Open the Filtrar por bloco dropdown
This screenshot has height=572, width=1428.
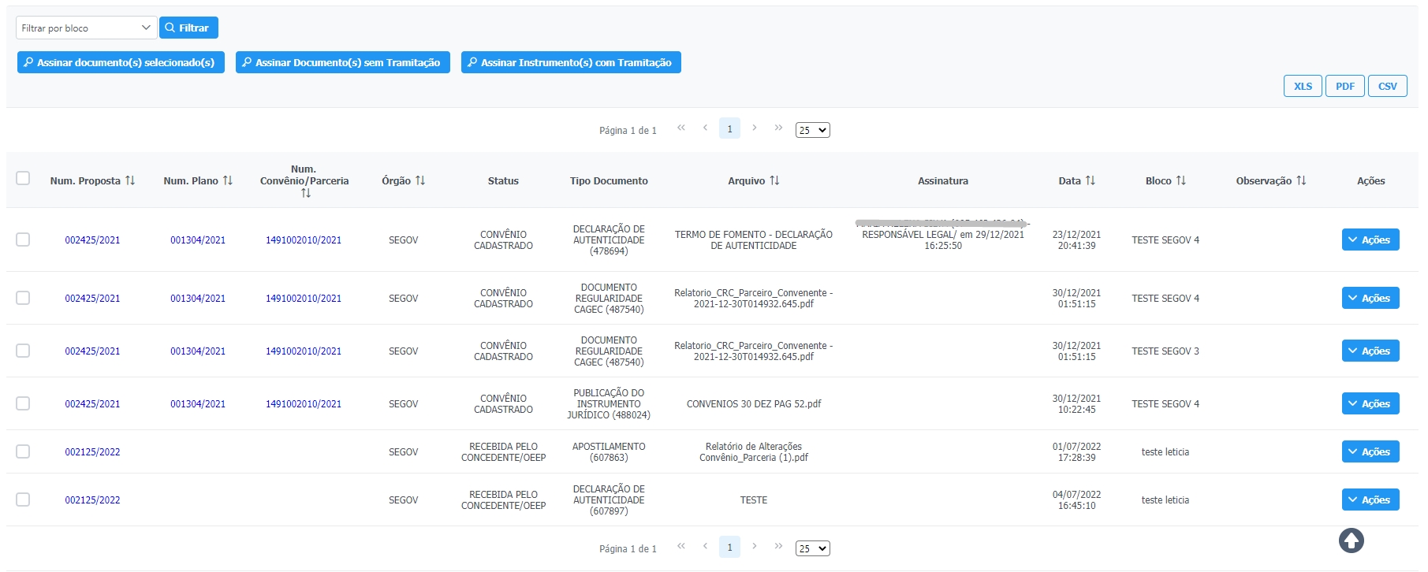(x=86, y=28)
